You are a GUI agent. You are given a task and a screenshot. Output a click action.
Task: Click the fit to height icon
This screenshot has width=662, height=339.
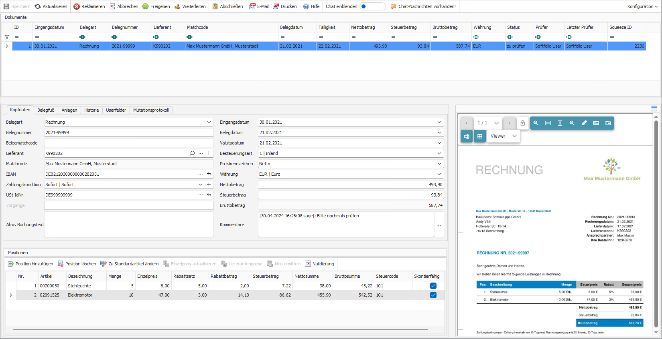tap(560, 123)
